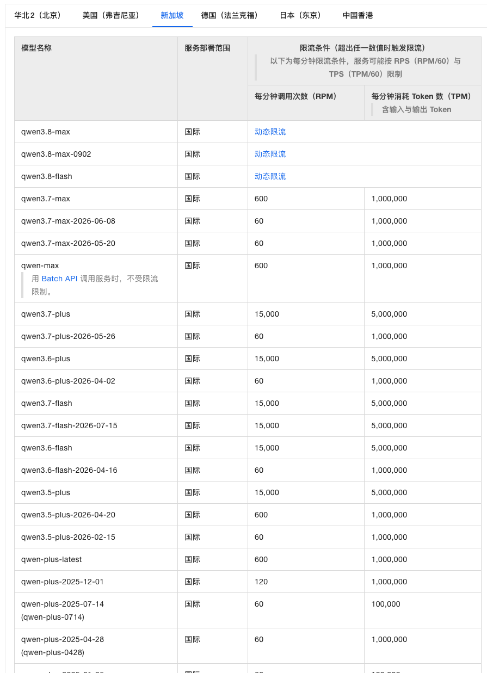Click model name qwen3.8-max
Image resolution: width=487 pixels, height=673 pixels.
[46, 132]
